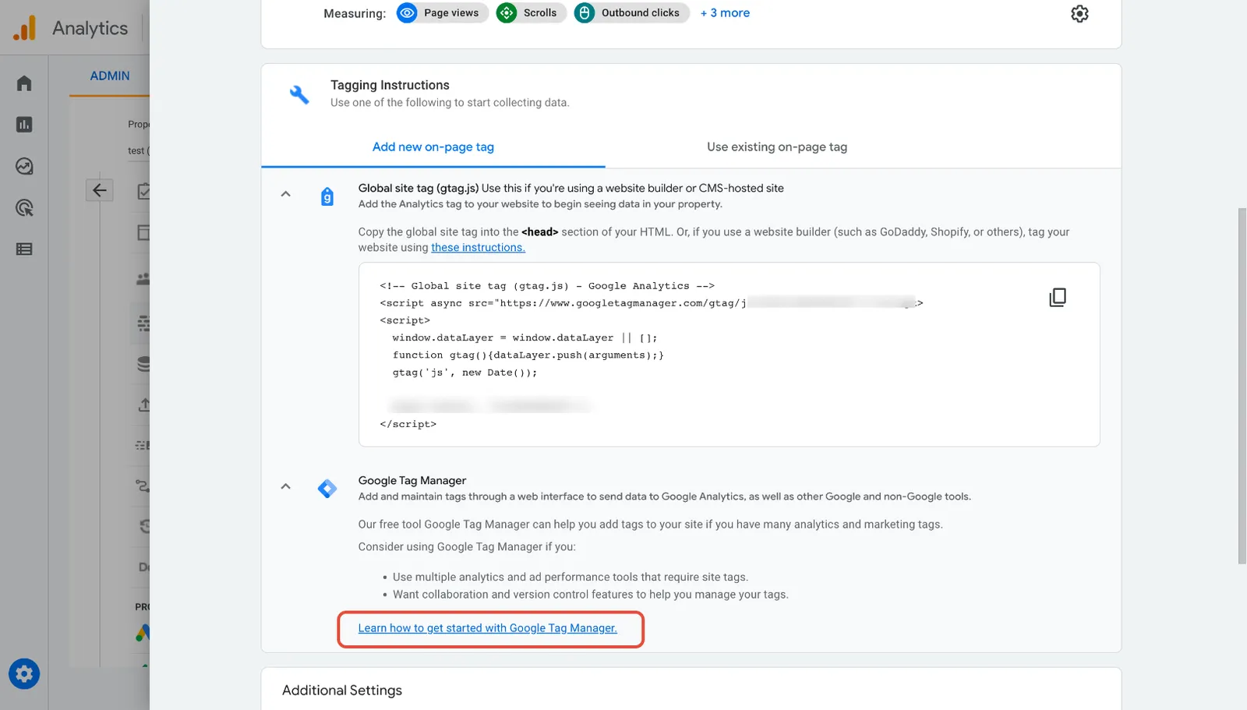Screen dimensions: 1247x710
Task: Click the Google Analytics logo
Action: [x=24, y=28]
